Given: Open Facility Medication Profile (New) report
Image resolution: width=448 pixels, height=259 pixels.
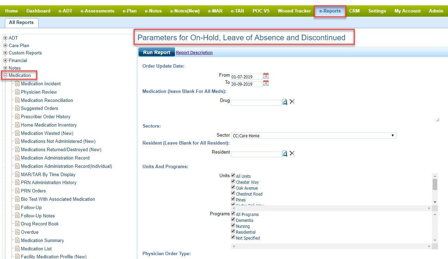Looking at the screenshot, I should click(x=54, y=257).
